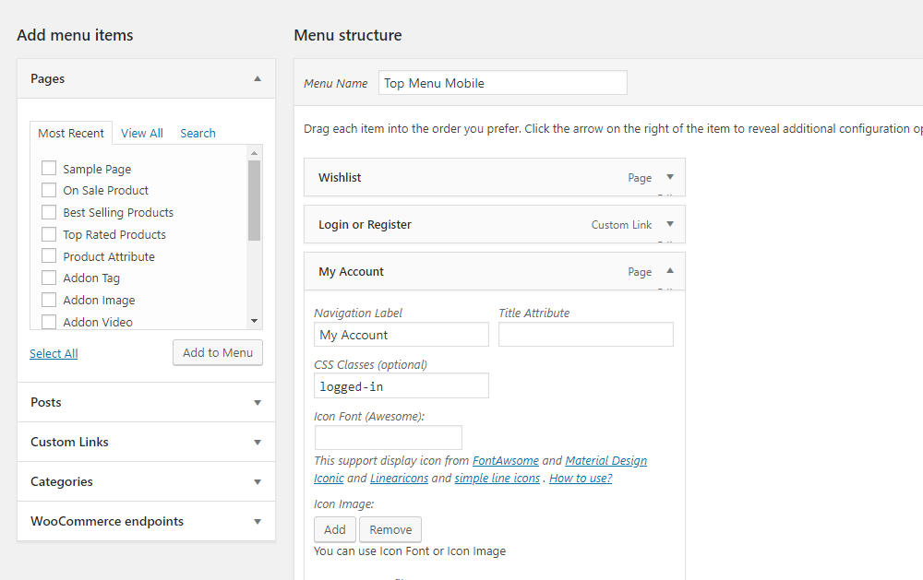
Task: Click the Title Attribute input field
Action: pyautogui.click(x=586, y=335)
